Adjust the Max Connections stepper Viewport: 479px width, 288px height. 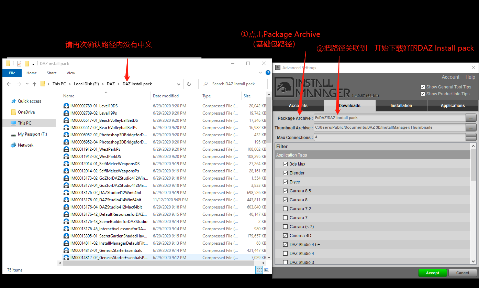(x=471, y=137)
